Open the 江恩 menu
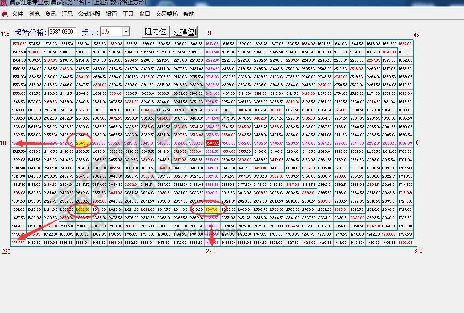 [67, 14]
